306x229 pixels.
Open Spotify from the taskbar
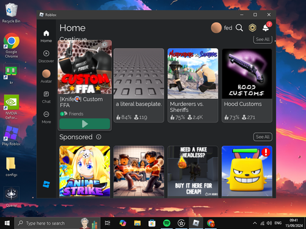click(x=166, y=223)
